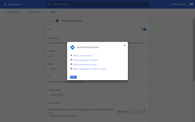
Task: Click the Widen comments area label
Action: 82,56
